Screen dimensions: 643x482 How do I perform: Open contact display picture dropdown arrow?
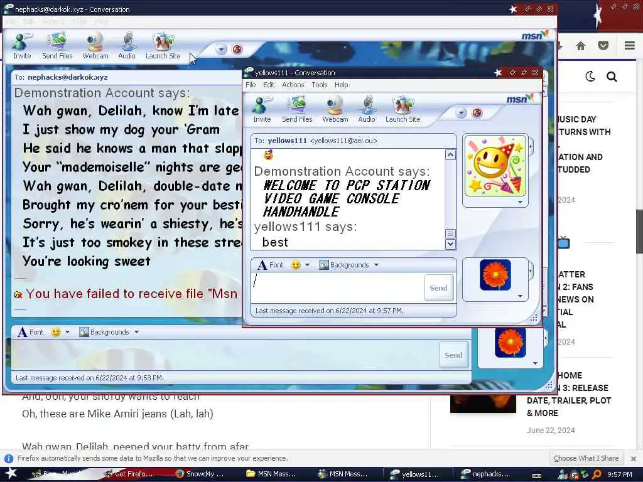pos(520,203)
